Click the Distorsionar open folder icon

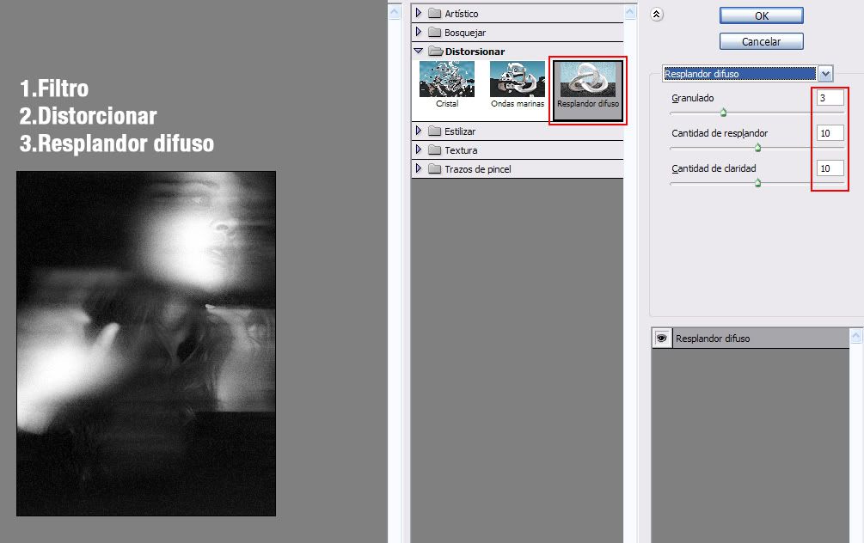(x=436, y=51)
